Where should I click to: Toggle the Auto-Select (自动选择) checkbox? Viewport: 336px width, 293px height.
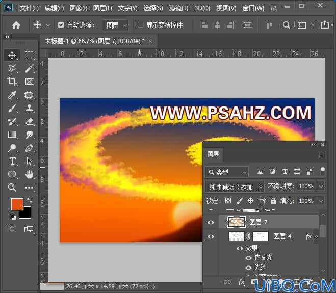coord(61,25)
